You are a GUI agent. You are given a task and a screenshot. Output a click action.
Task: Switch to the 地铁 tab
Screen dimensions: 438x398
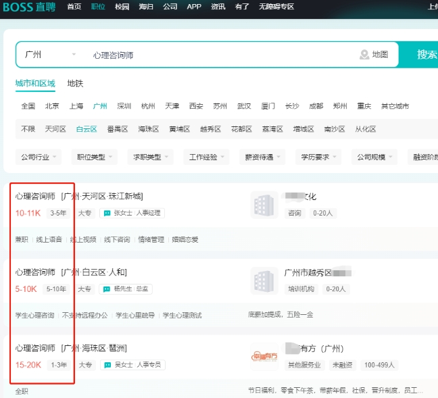[75, 84]
